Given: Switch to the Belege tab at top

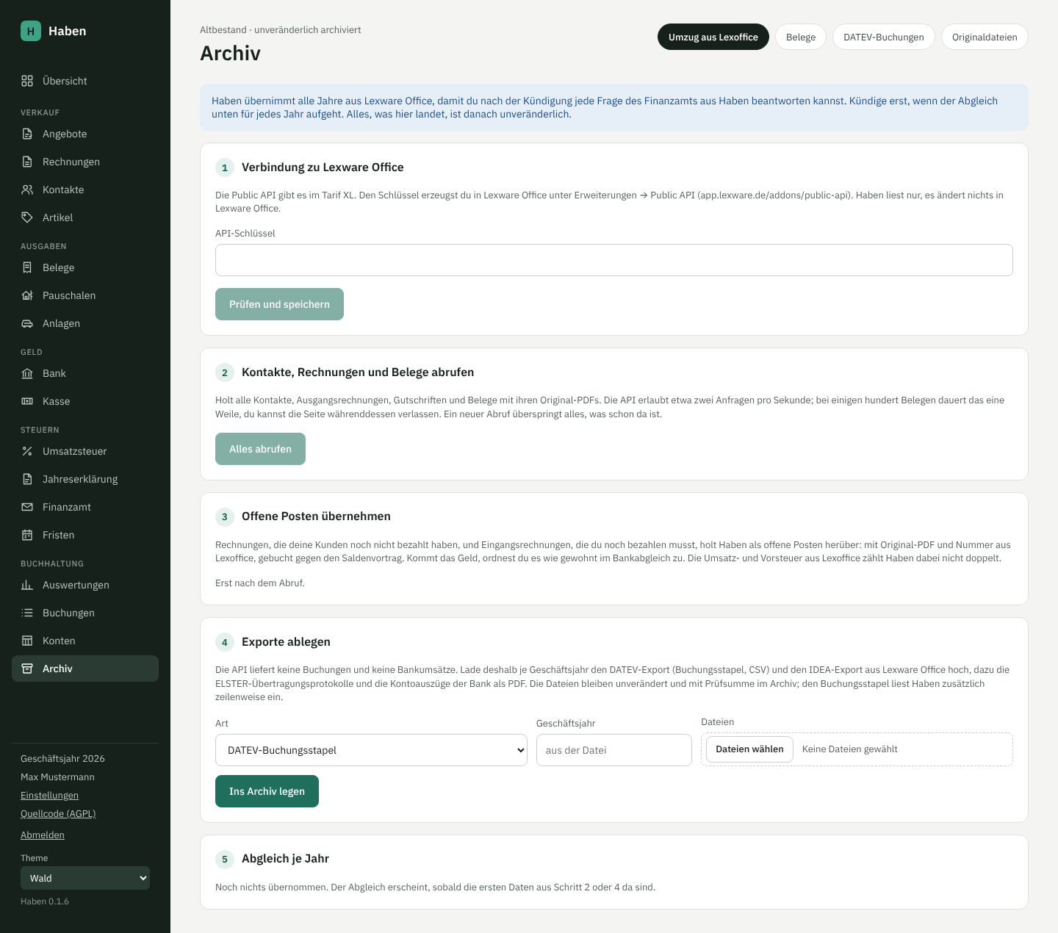Looking at the screenshot, I should pos(801,37).
